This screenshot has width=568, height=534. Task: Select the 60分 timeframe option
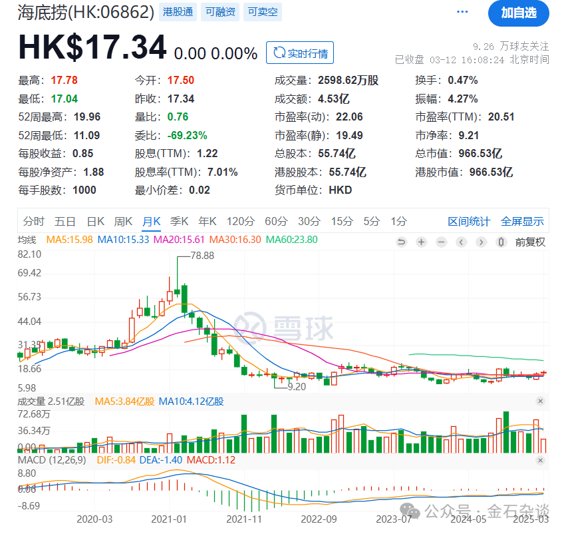(x=277, y=221)
